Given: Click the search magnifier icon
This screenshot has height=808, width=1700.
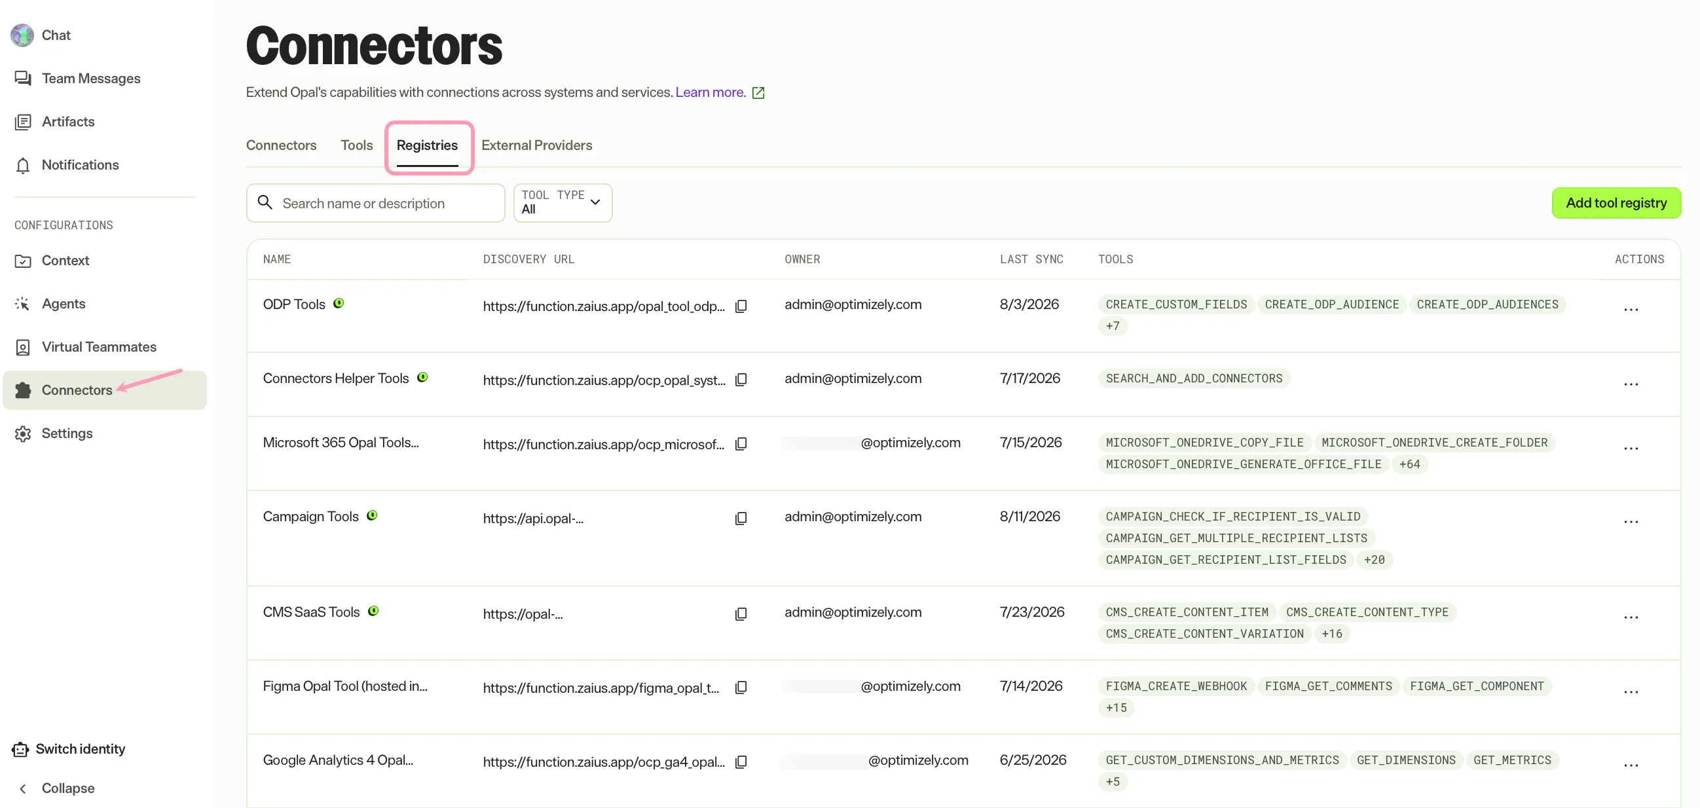Looking at the screenshot, I should [265, 202].
